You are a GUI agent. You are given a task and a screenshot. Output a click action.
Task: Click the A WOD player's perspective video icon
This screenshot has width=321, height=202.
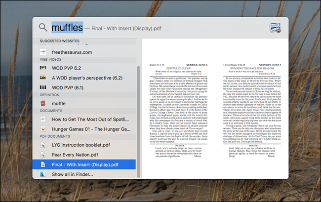tap(43, 78)
